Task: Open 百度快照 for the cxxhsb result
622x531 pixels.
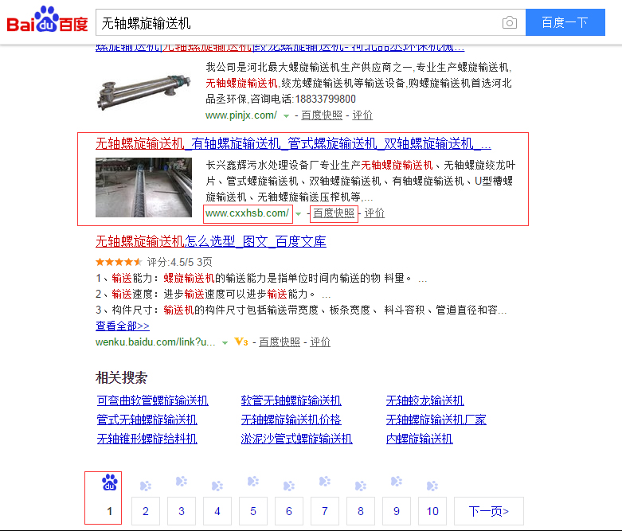Action: click(x=334, y=213)
